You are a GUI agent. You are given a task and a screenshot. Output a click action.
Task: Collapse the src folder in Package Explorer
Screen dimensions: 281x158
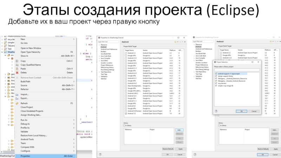[x=5, y=55]
